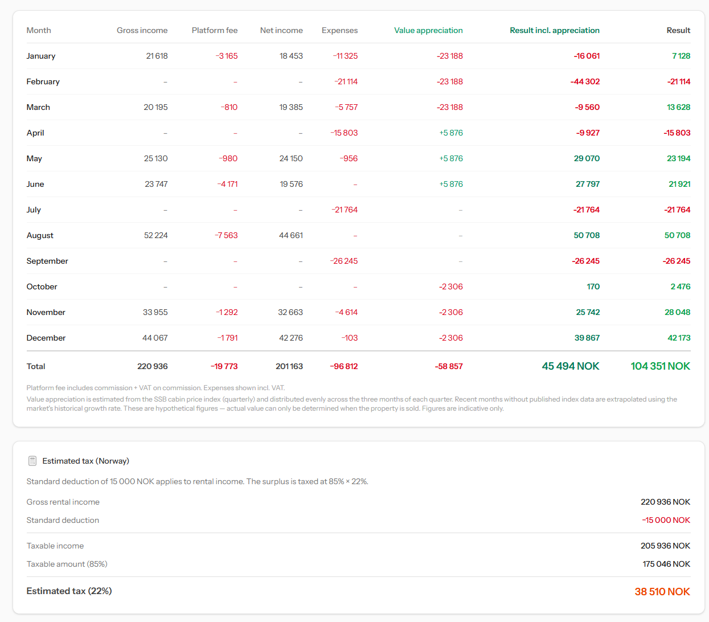Click the August gross income 52 224
709x622 pixels.
156,235
